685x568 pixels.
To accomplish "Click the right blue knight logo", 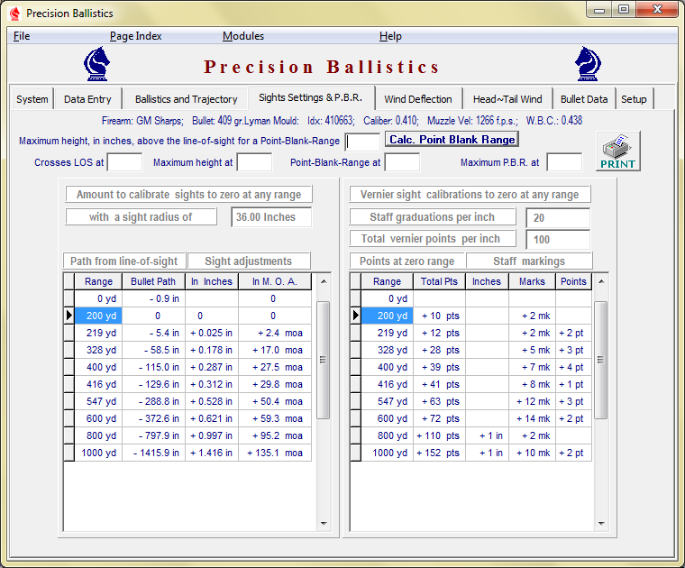I will click(x=588, y=64).
